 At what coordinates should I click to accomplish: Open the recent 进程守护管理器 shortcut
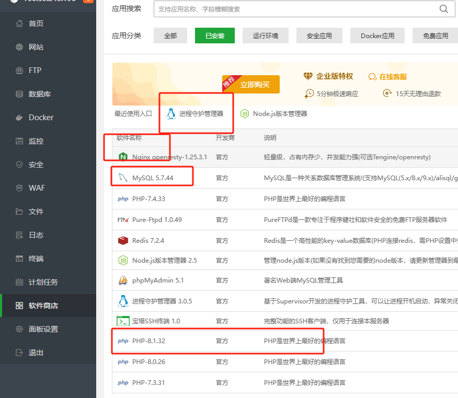click(x=194, y=114)
